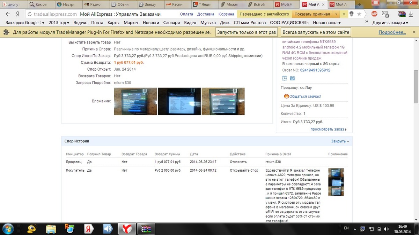Viewport: 419px width, 235px height.
Task: Click the colorful archive extension icon in toolbar
Action: (401, 14)
